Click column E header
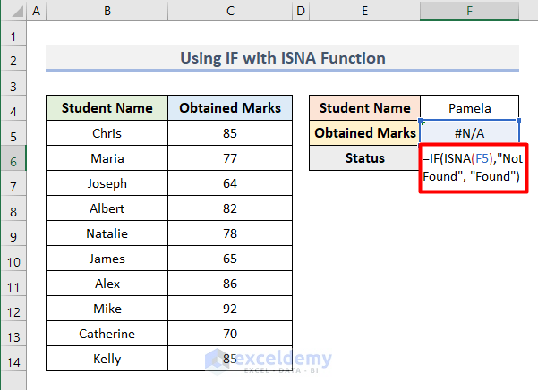Viewport: 538px width, 390px height. 365,13
